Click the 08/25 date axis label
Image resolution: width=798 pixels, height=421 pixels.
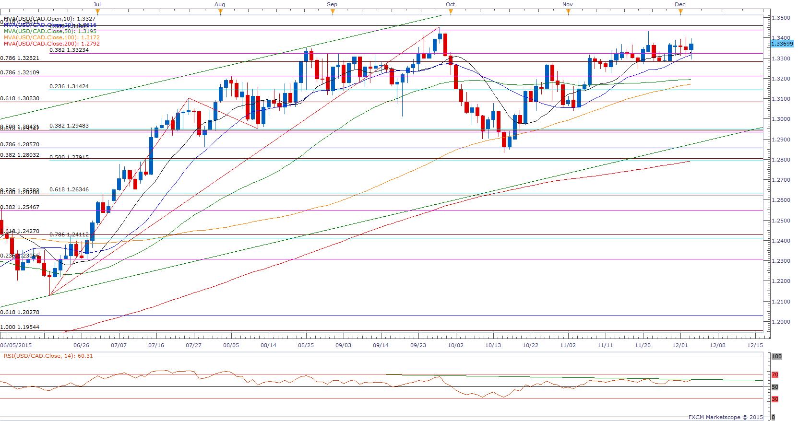pyautogui.click(x=306, y=345)
